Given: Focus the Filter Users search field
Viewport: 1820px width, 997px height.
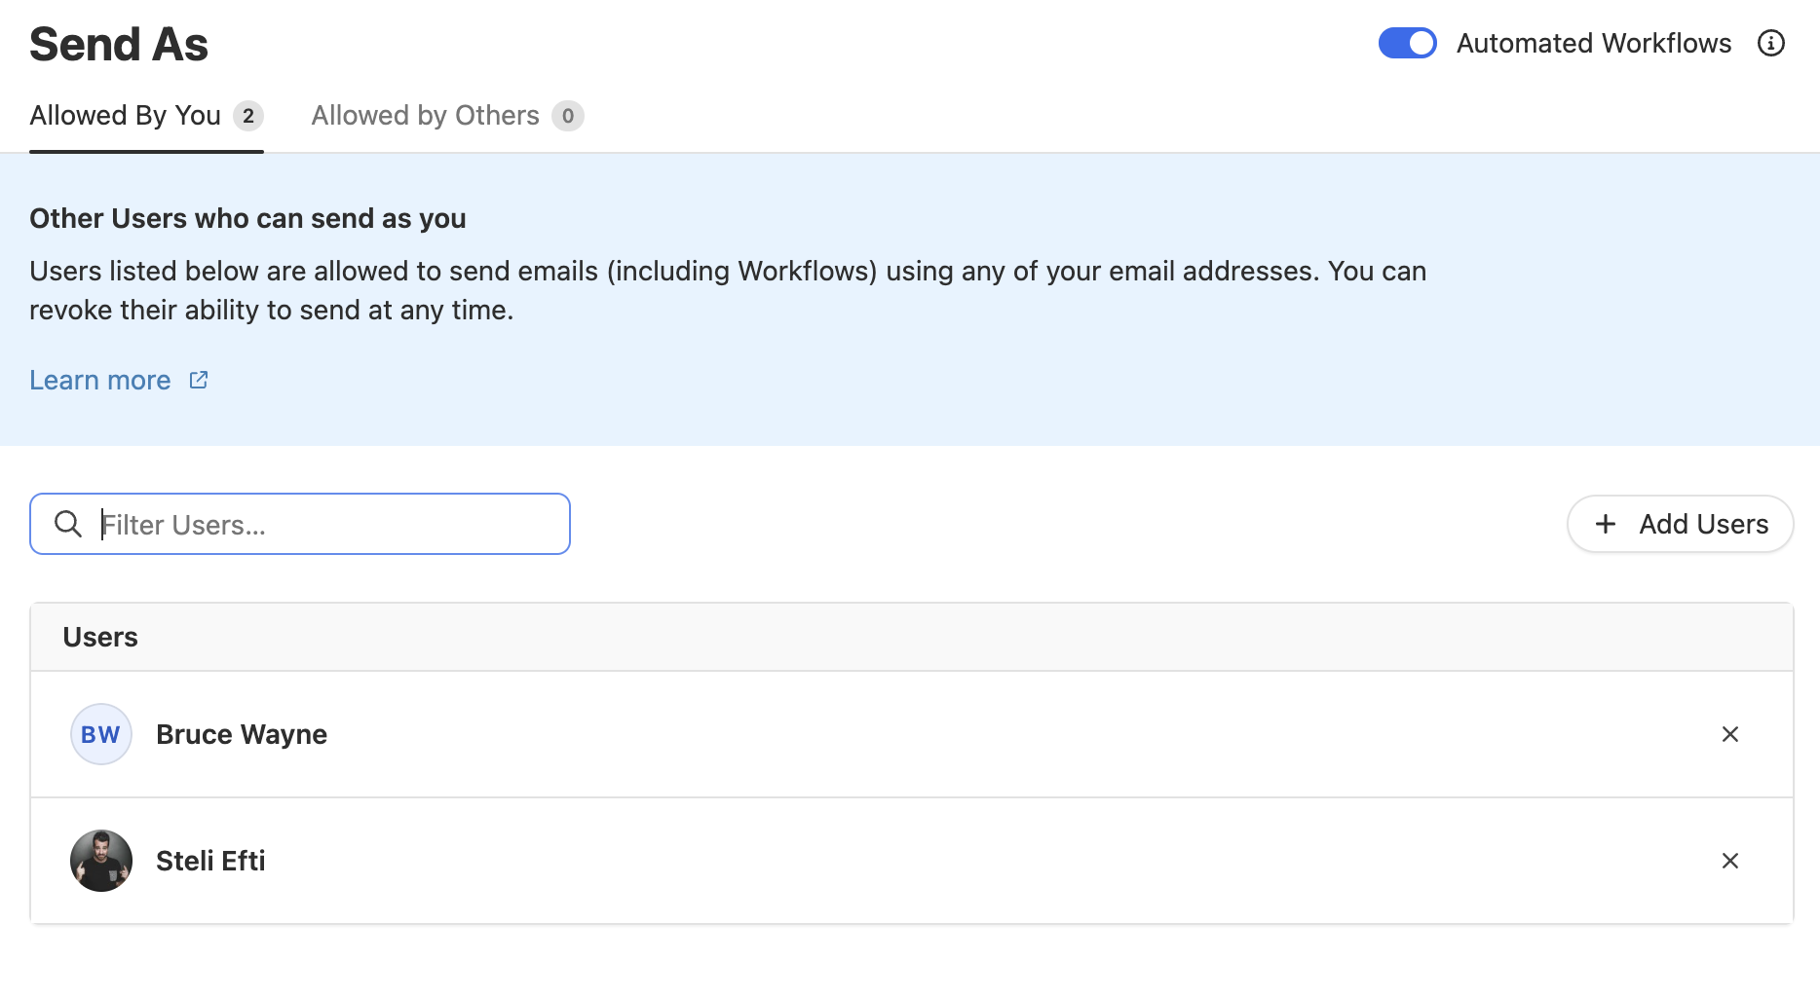Looking at the screenshot, I should (x=300, y=524).
